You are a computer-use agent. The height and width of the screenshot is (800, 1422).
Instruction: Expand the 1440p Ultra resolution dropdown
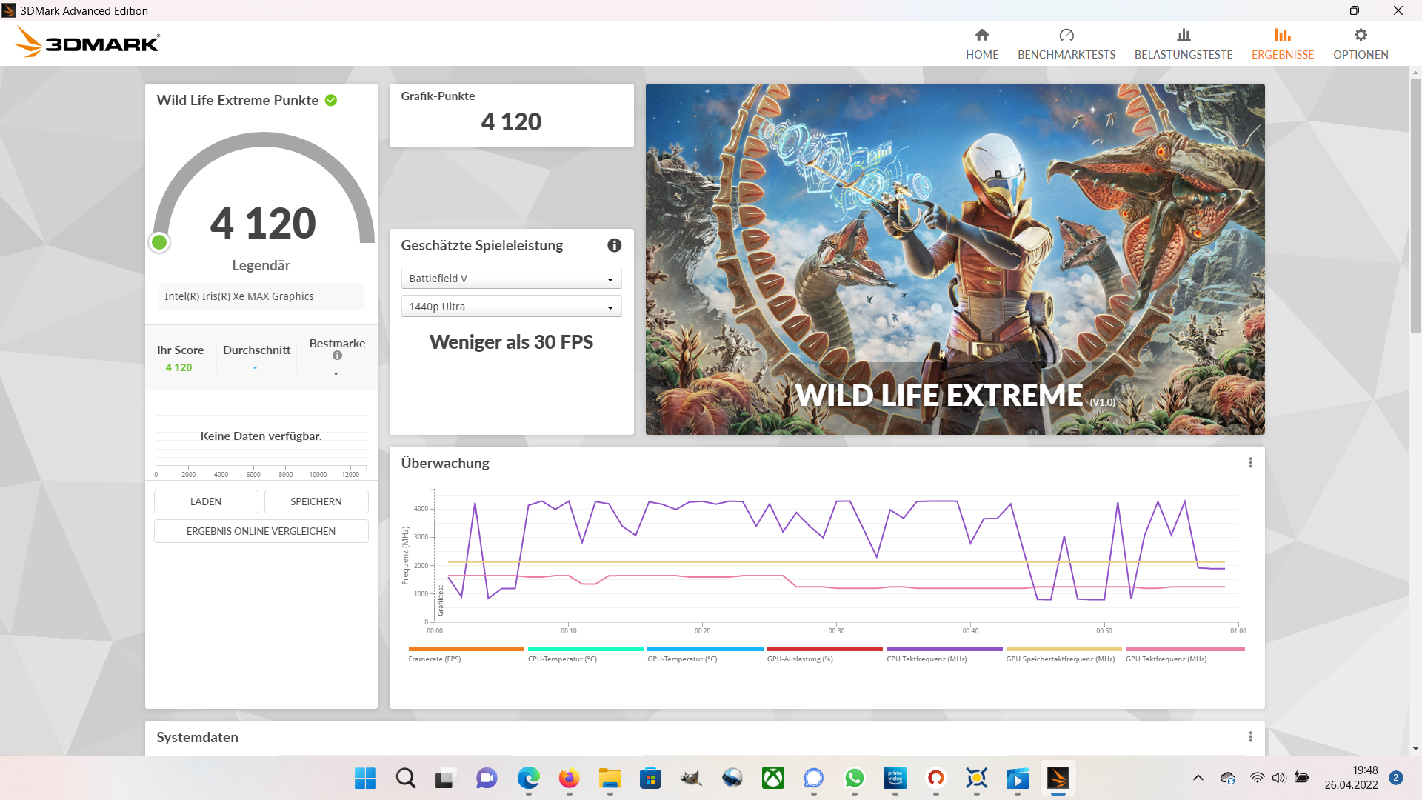(x=511, y=307)
